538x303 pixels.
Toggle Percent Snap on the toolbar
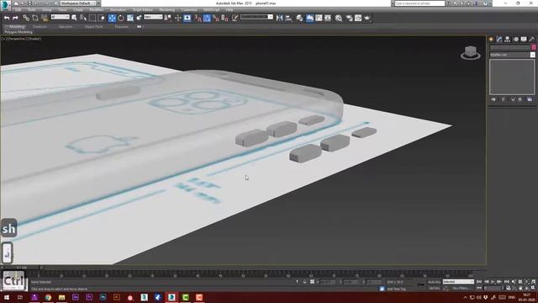tap(216, 18)
